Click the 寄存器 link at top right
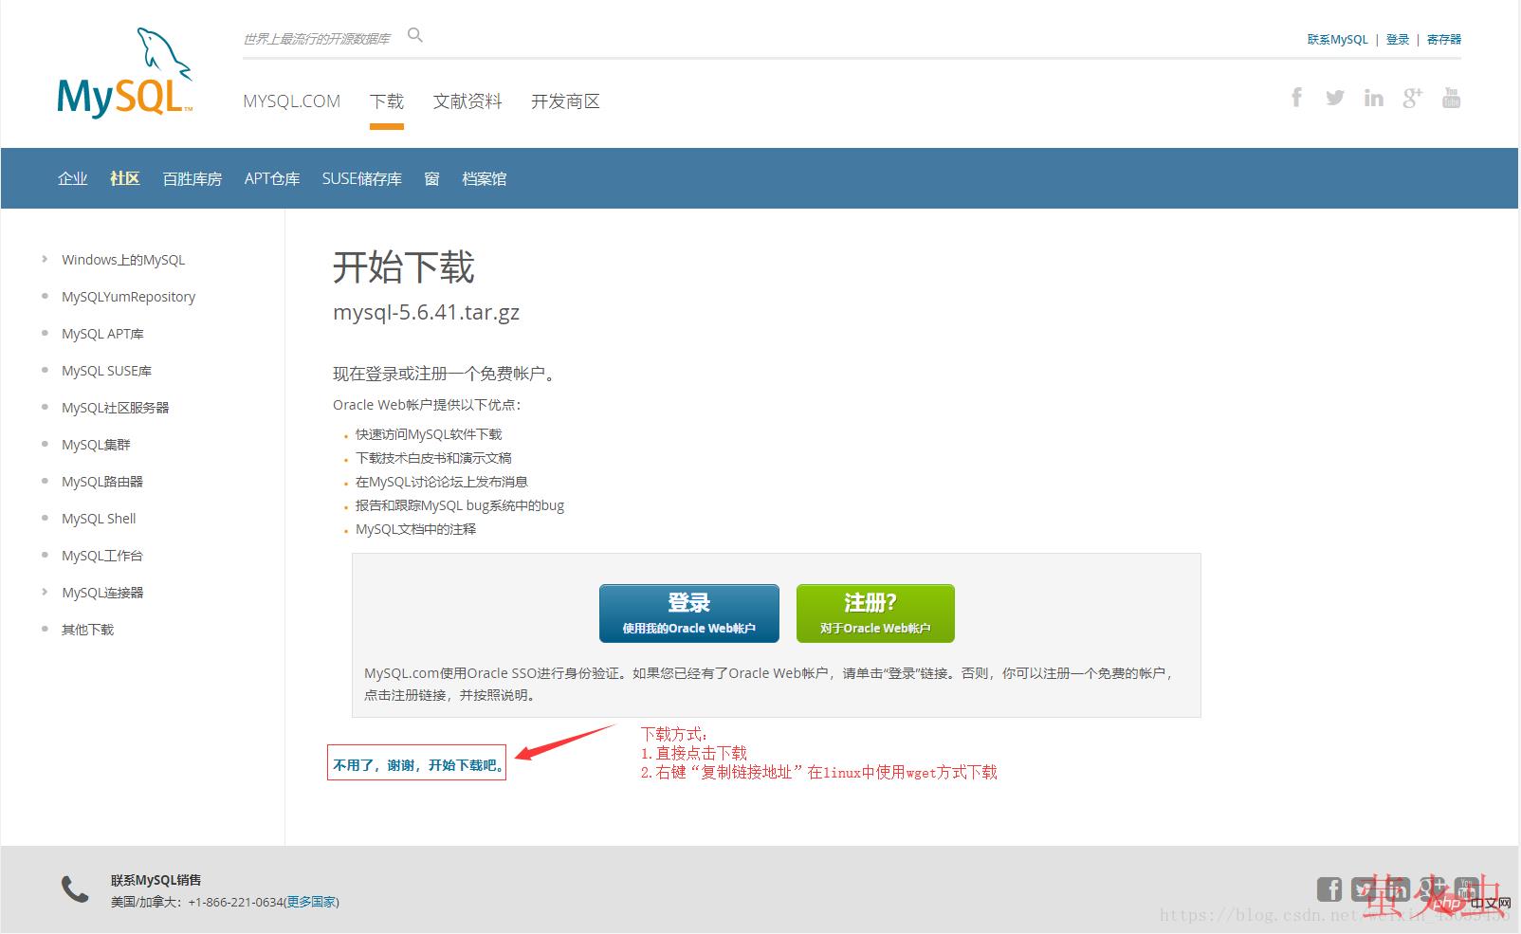This screenshot has width=1521, height=934. (x=1444, y=39)
